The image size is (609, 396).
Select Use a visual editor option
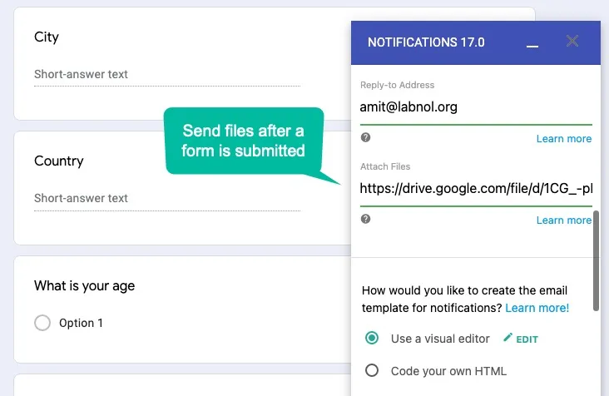point(372,338)
